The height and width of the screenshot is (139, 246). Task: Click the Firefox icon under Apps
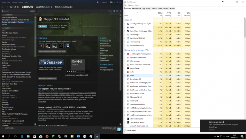(x=127, y=27)
